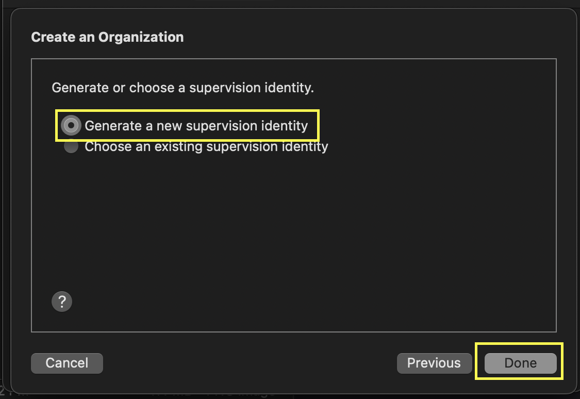Go back to the previous setup step
Image resolution: width=580 pixels, height=399 pixels.
point(434,363)
